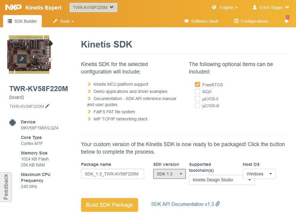Click the notification bell icon
Screen dimensions: 296x219
pyautogui.click(x=286, y=21)
